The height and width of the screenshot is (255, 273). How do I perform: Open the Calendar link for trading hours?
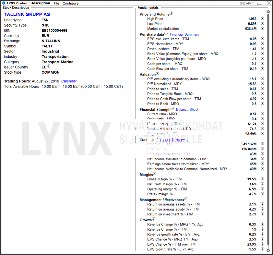tap(69, 81)
